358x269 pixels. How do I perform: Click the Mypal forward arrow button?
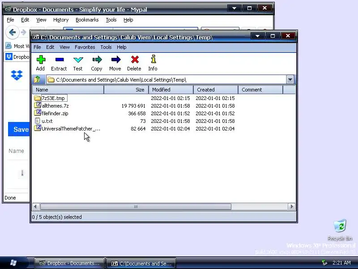coord(24,32)
